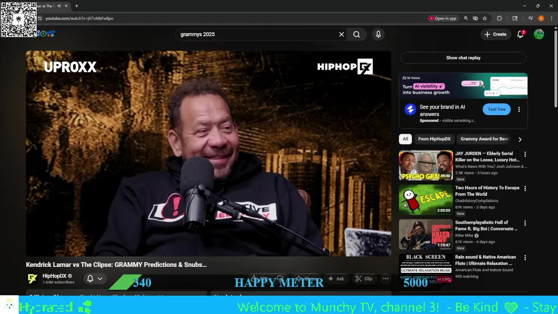Open a new browser tab with plus
The image size is (558, 314).
coord(77,6)
